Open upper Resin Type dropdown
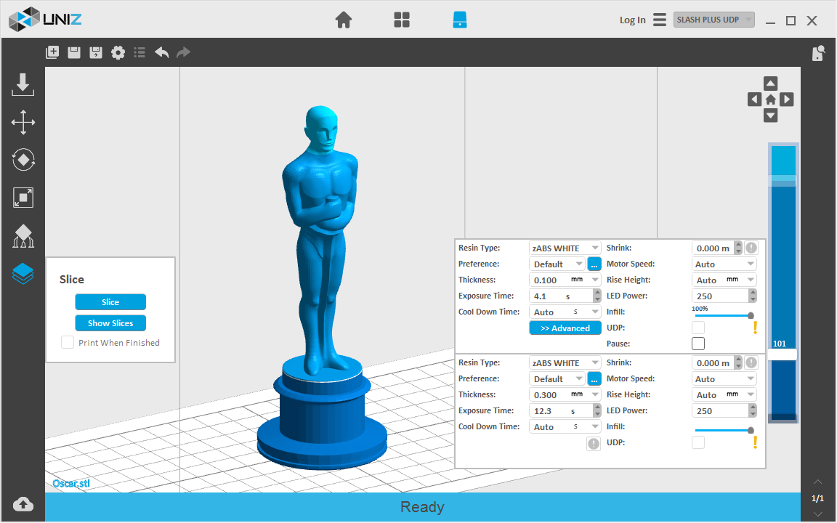 pyautogui.click(x=565, y=248)
